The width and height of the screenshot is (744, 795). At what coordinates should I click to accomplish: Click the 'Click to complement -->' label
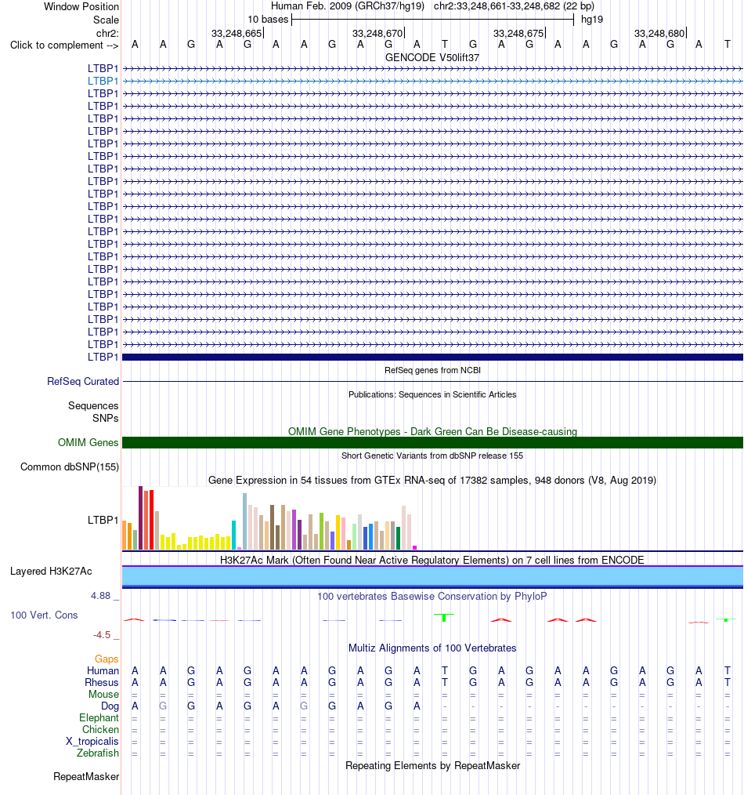[64, 45]
